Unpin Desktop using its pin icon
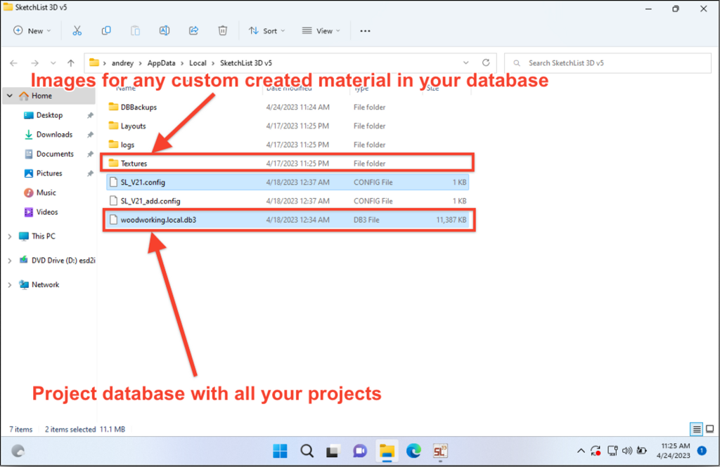 pos(91,115)
